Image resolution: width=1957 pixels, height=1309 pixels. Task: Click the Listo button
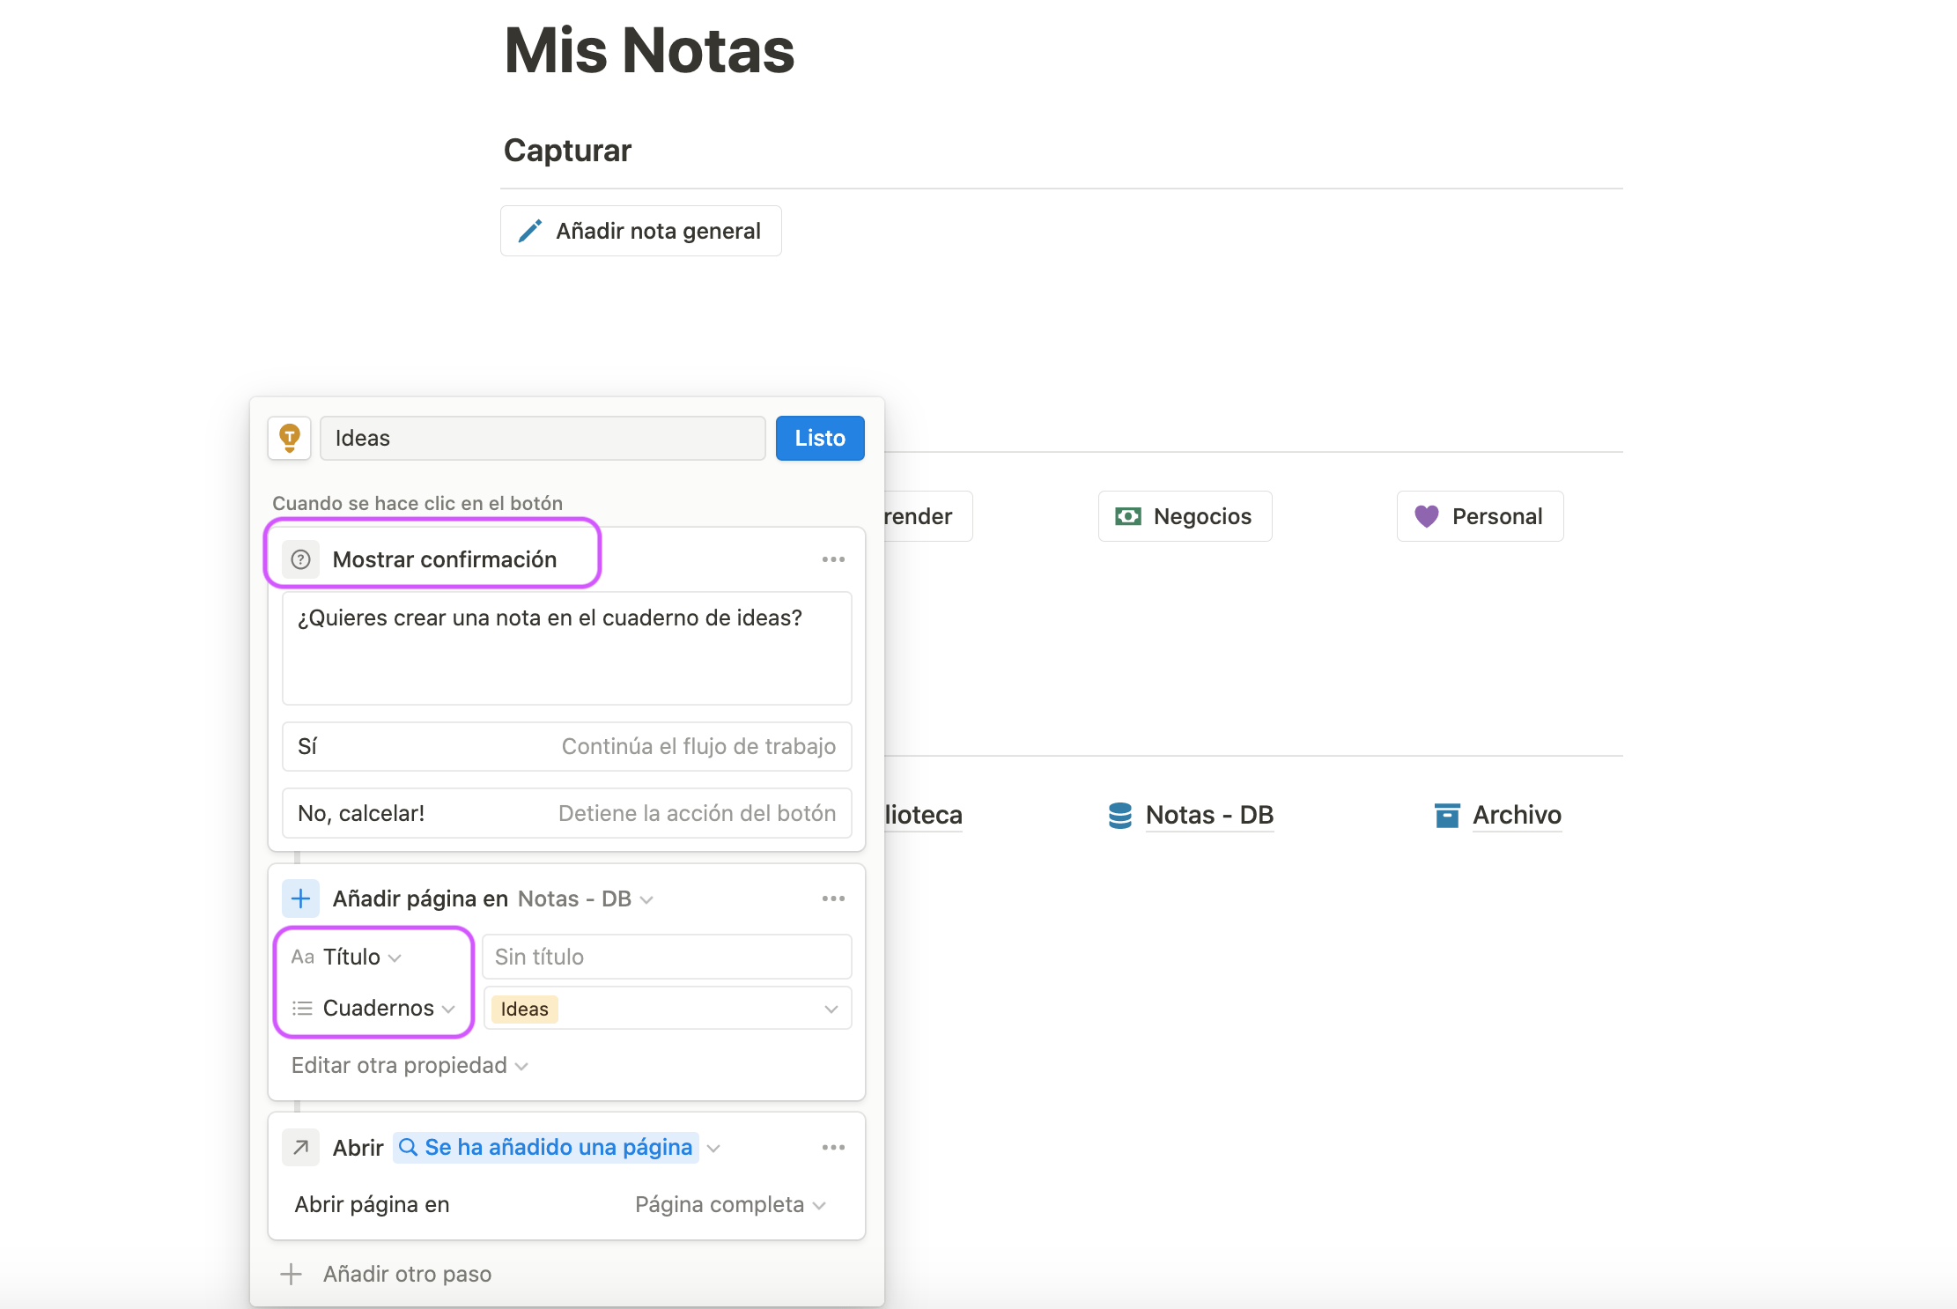(820, 438)
